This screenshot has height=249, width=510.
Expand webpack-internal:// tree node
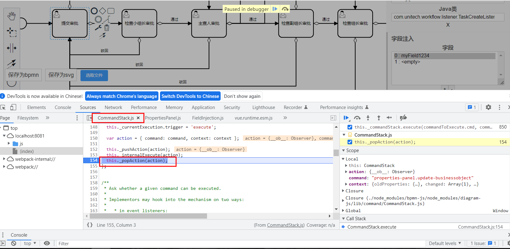pyautogui.click(x=4, y=159)
